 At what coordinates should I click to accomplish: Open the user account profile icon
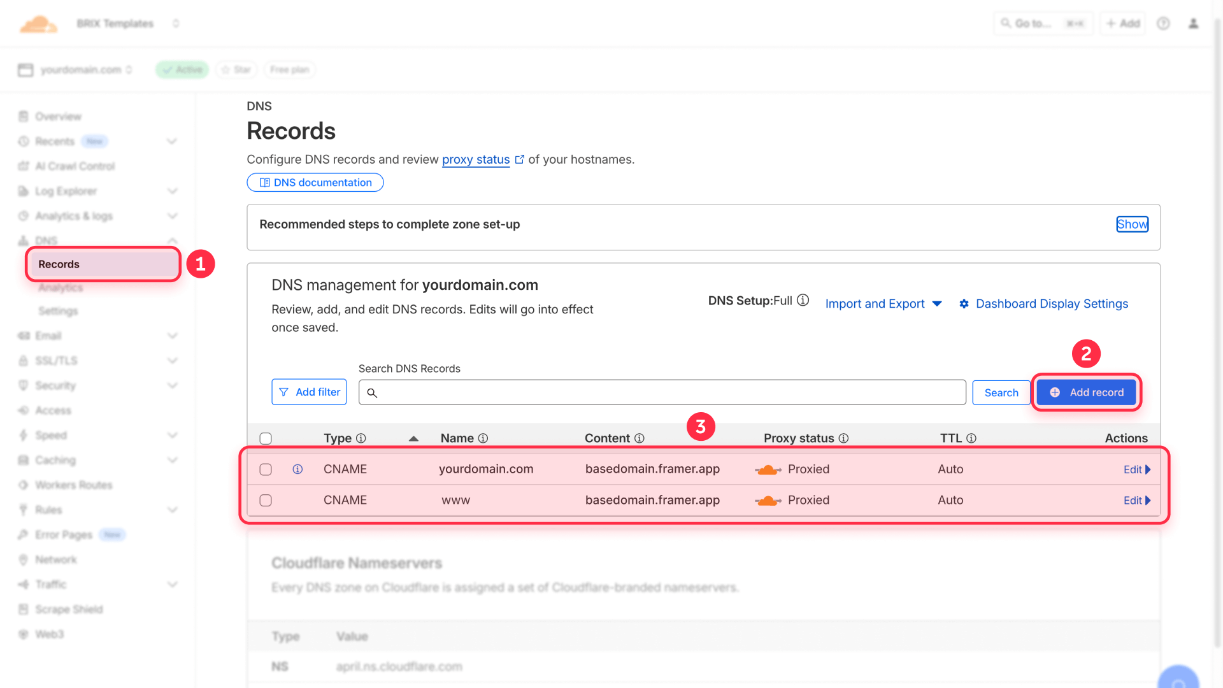[1194, 23]
